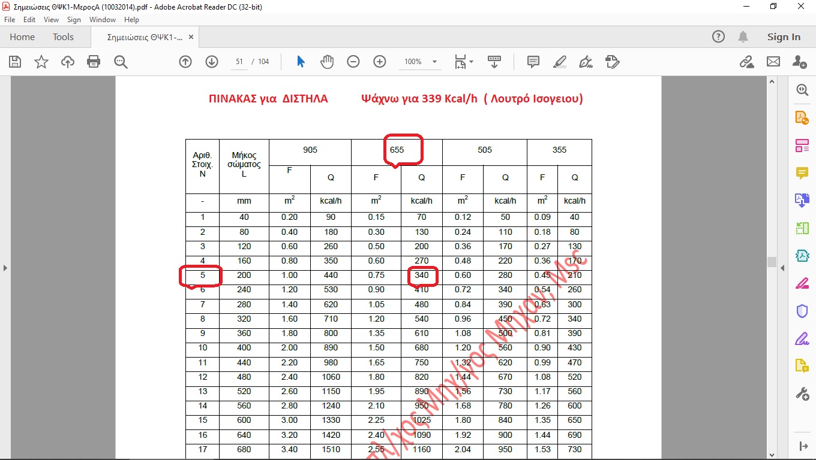The height and width of the screenshot is (460, 816).
Task: Expand the left navigation pane arrow
Action: pos(5,268)
